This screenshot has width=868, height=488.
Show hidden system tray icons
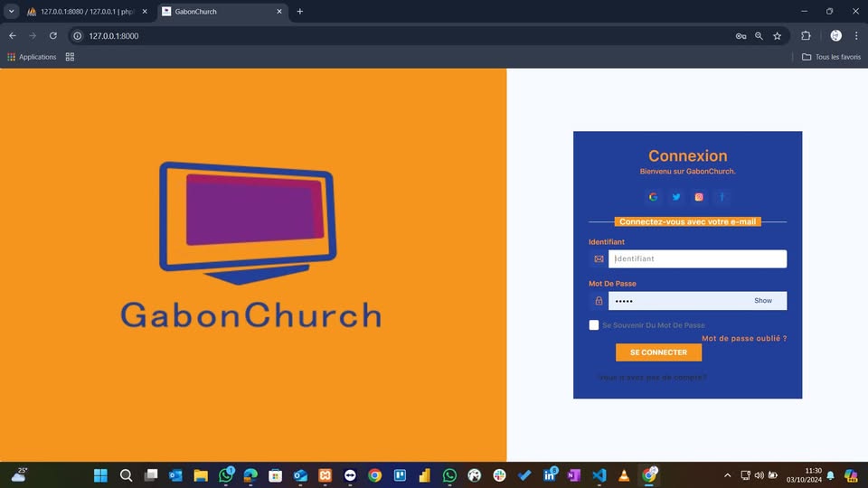tap(728, 475)
